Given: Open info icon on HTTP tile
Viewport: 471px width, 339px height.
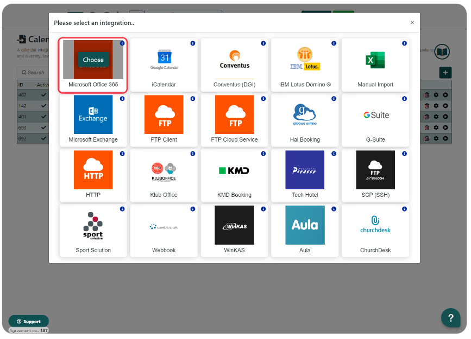Looking at the screenshot, I should coord(122,153).
